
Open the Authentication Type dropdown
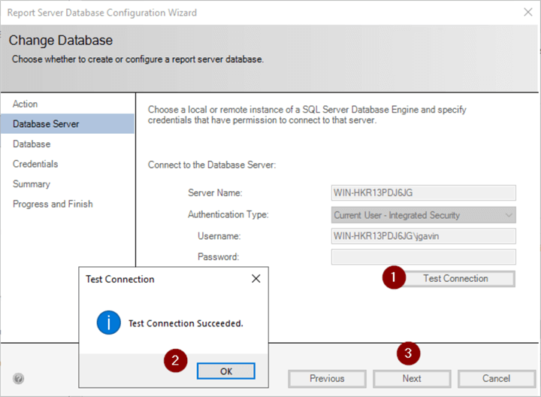tap(424, 215)
